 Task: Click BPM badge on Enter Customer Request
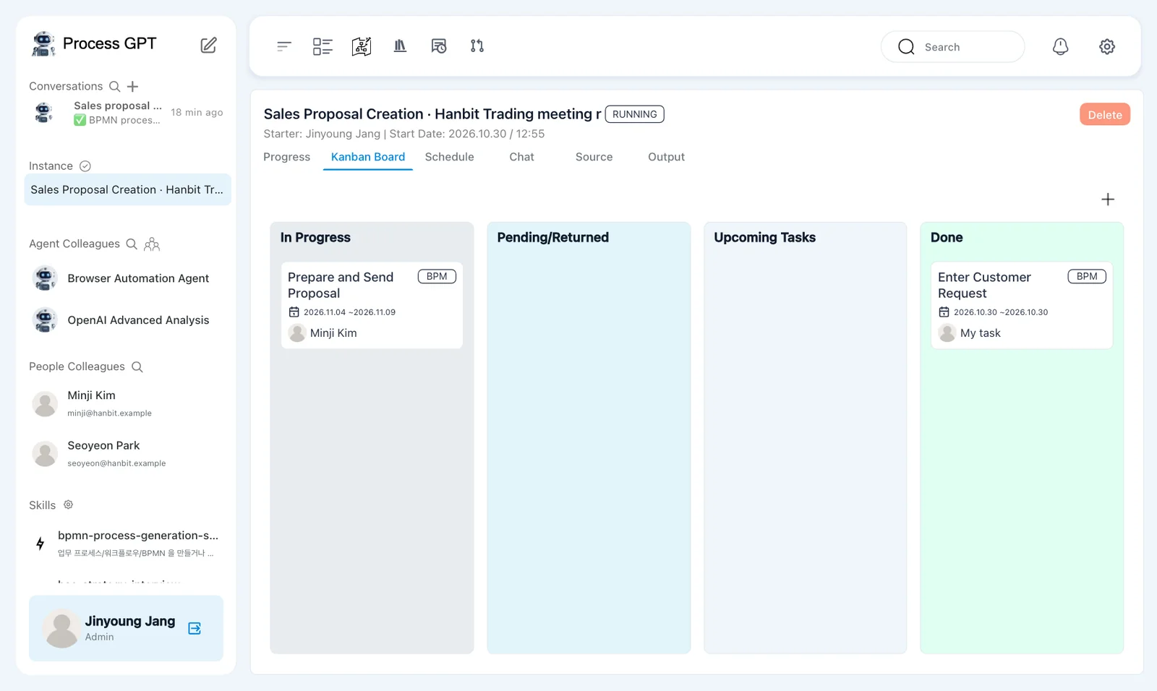coord(1087,276)
